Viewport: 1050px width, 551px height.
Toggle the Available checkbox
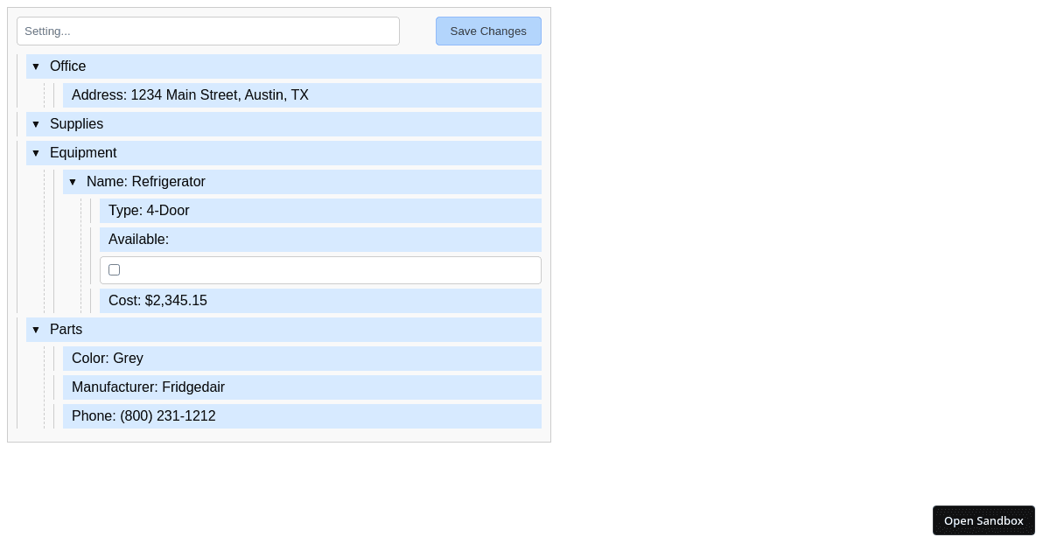114,269
